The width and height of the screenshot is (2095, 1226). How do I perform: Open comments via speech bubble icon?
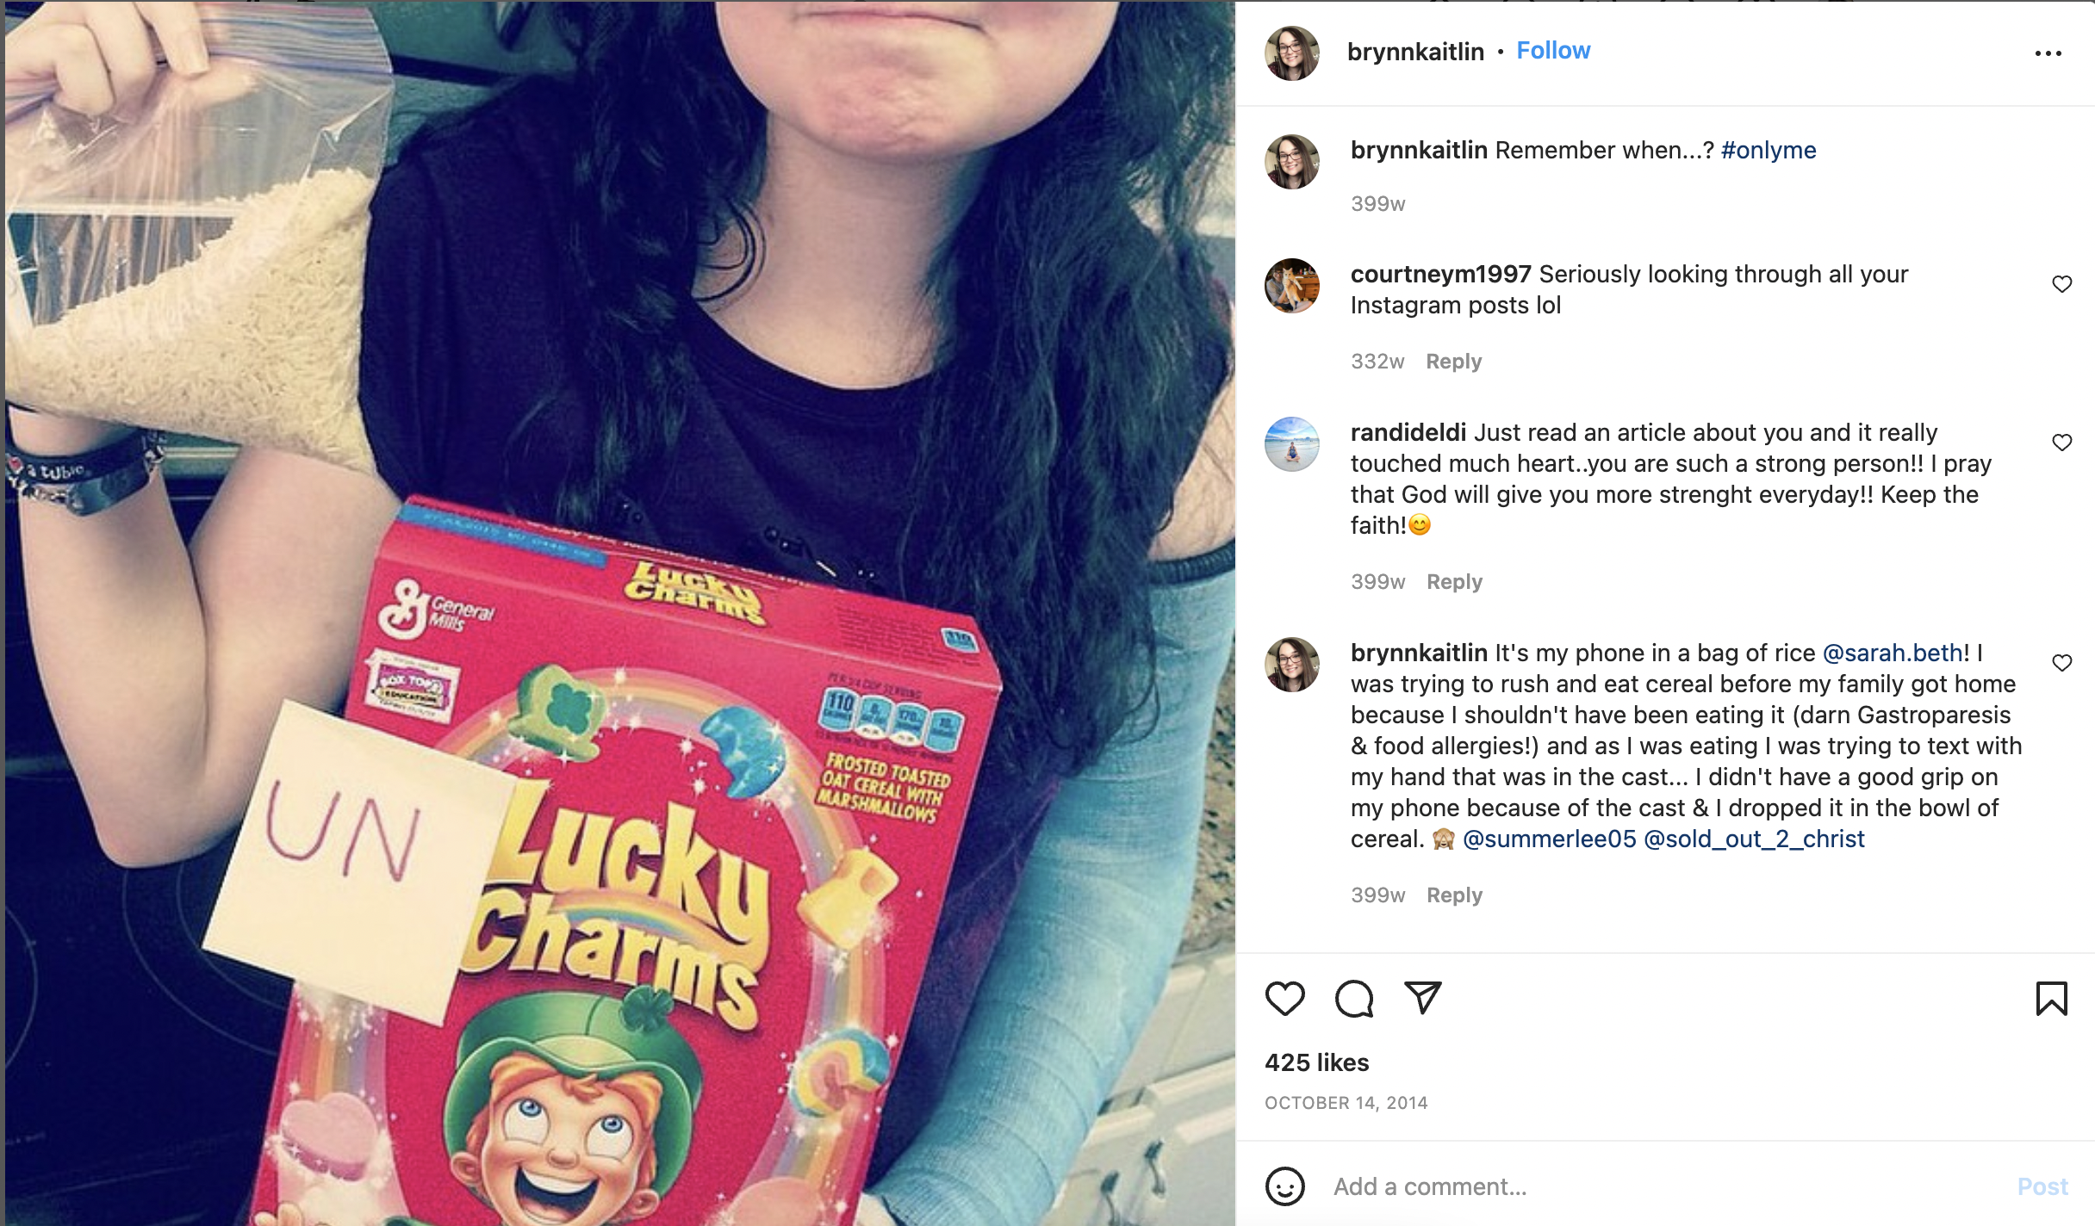point(1353,999)
